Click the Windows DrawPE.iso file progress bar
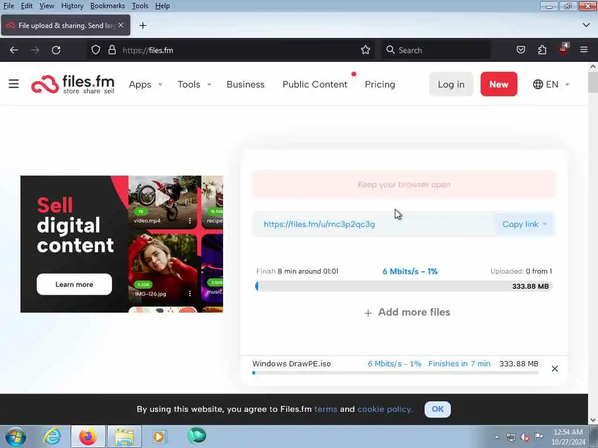The width and height of the screenshot is (598, 448). coord(395,373)
